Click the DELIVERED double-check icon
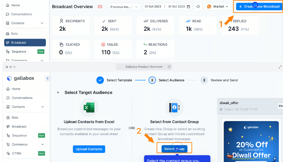 (146, 21)
